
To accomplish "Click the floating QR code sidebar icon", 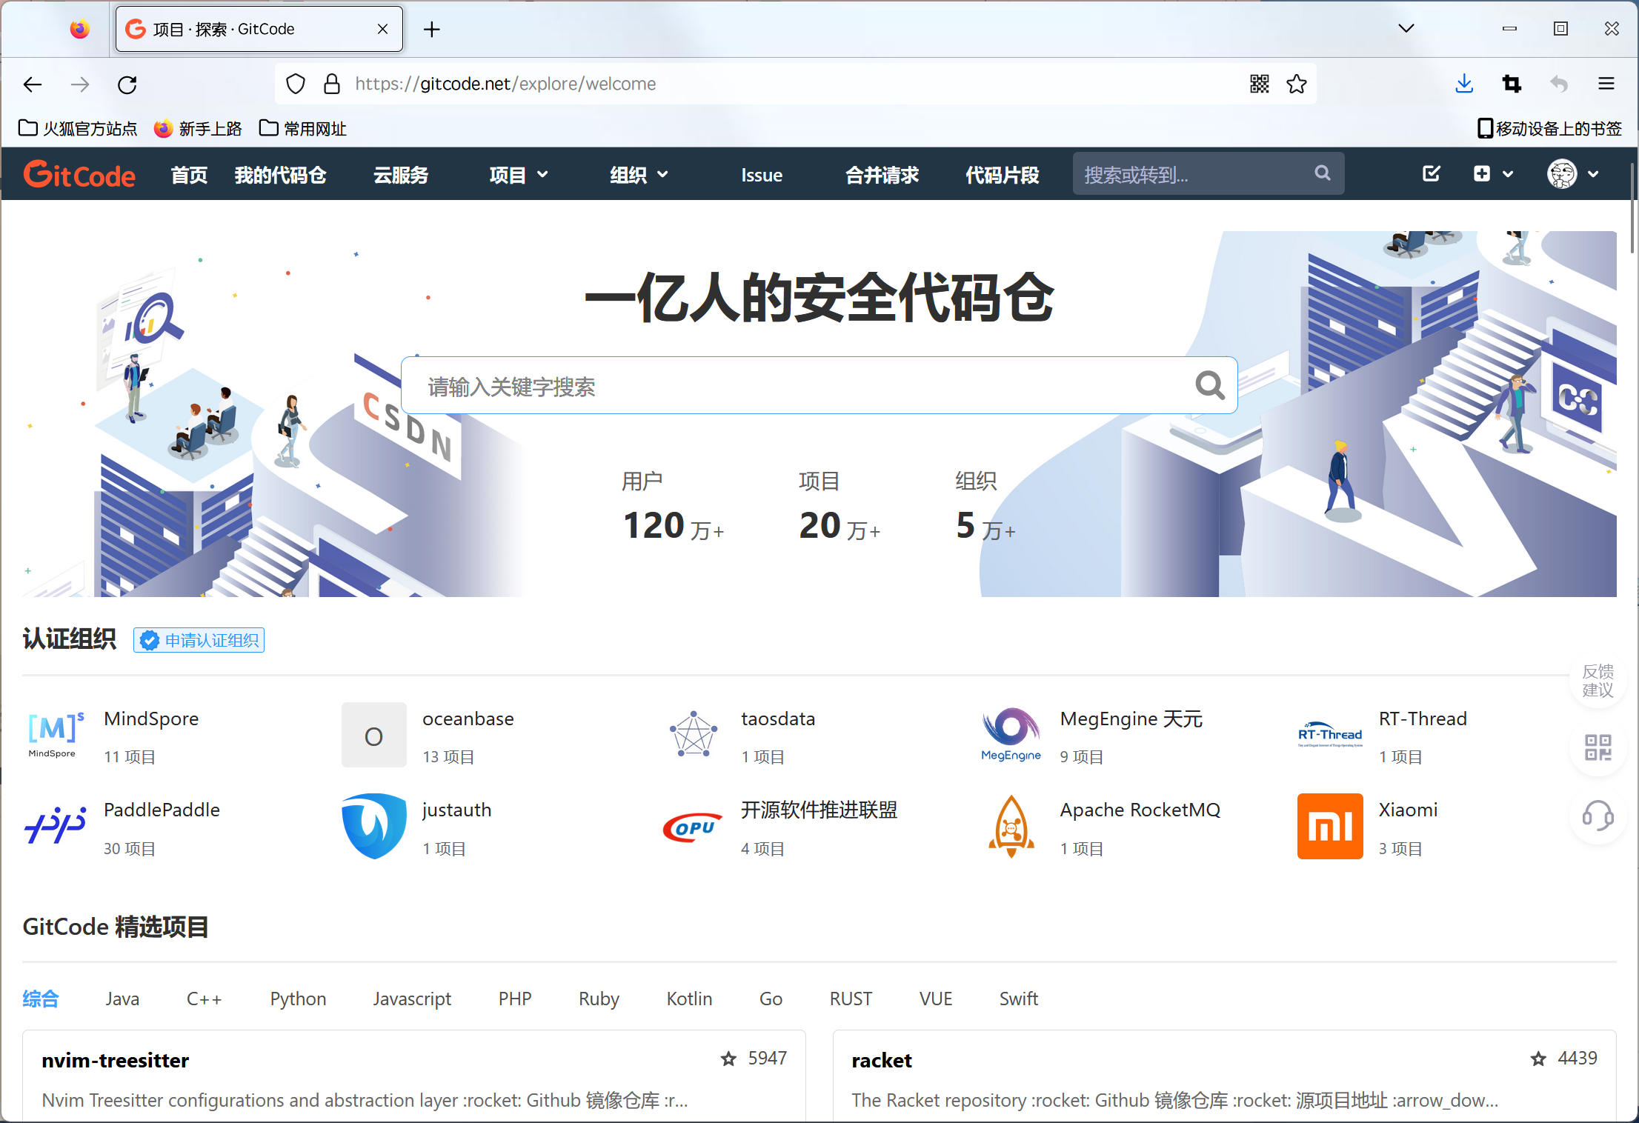I will pos(1598,747).
